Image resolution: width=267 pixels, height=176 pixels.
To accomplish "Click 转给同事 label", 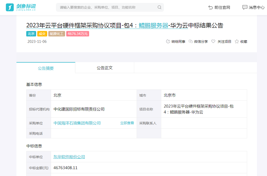I will pos(178,41).
